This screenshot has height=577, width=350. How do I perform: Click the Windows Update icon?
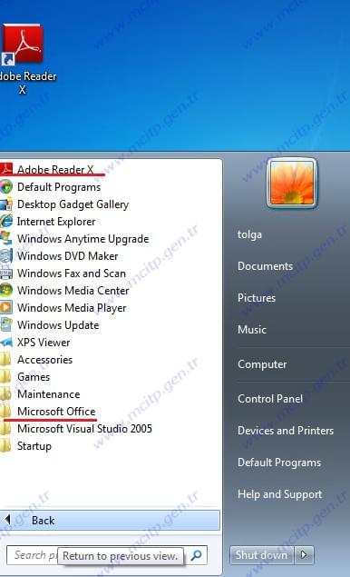[x=5, y=325]
